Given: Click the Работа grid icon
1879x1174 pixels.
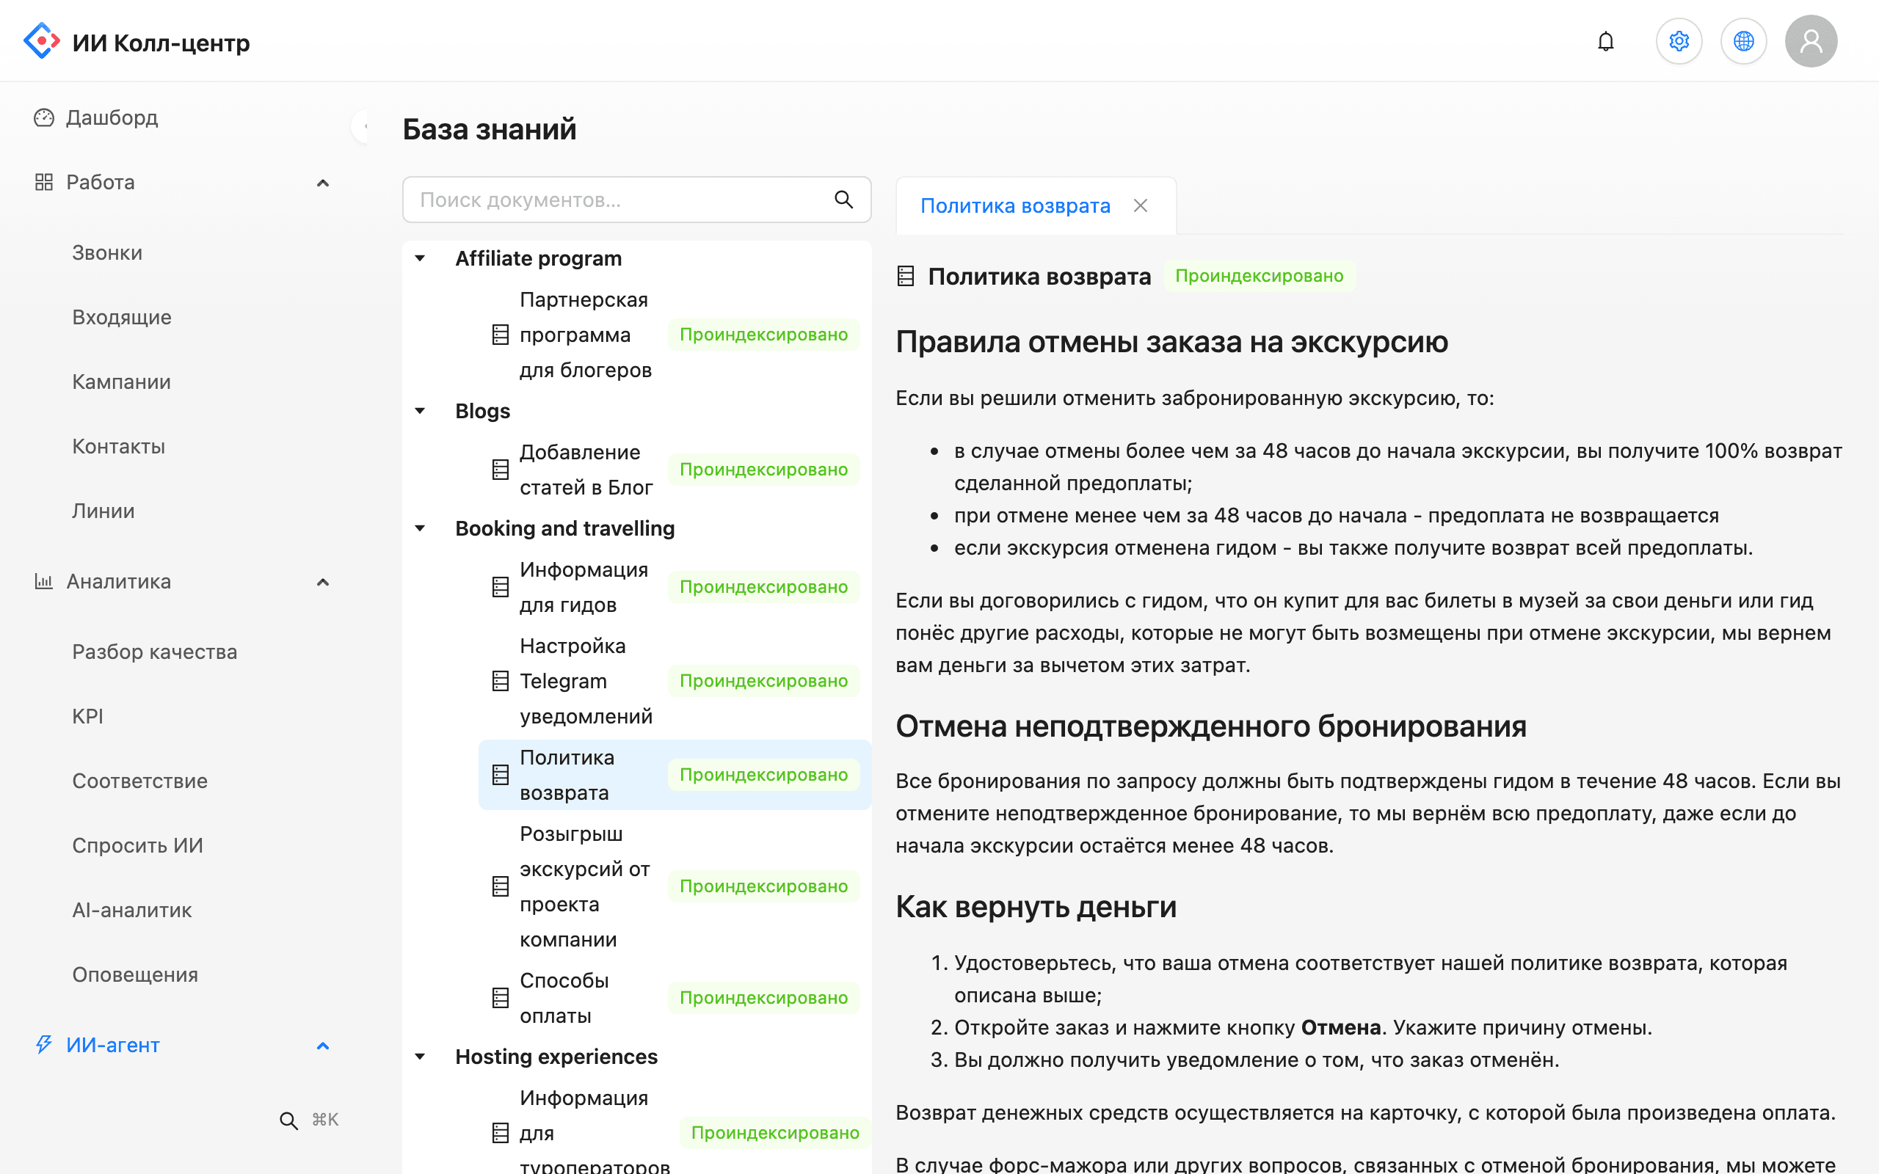Looking at the screenshot, I should click(44, 183).
